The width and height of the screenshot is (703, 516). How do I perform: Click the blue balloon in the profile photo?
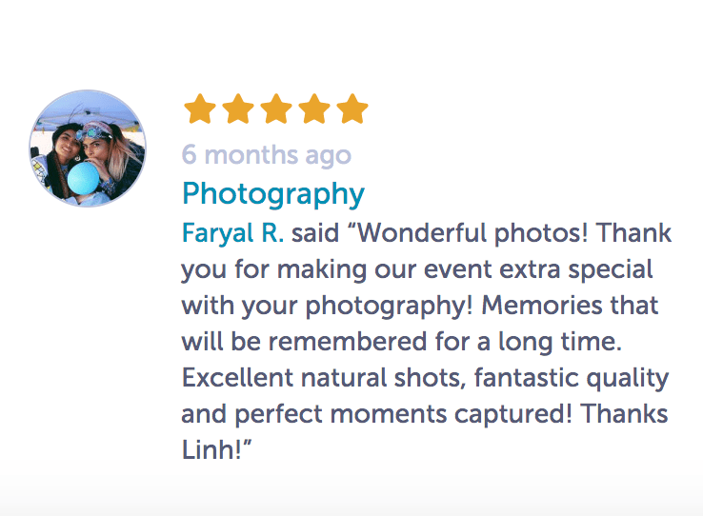click(x=82, y=183)
